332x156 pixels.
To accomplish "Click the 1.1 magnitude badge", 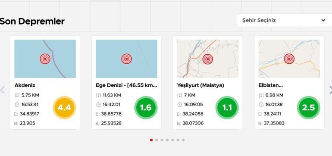I will [227, 108].
